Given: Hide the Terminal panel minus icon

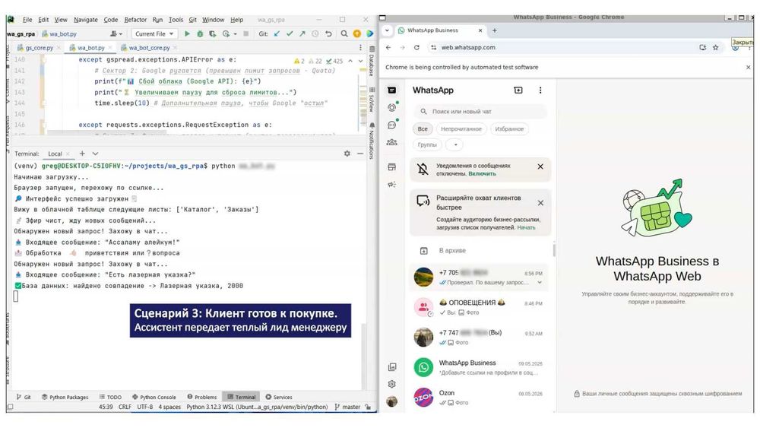Looking at the screenshot, I should pyautogui.click(x=359, y=153).
